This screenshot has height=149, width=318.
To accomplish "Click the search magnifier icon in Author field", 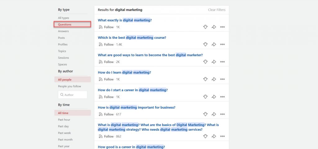I will coord(62,95).
